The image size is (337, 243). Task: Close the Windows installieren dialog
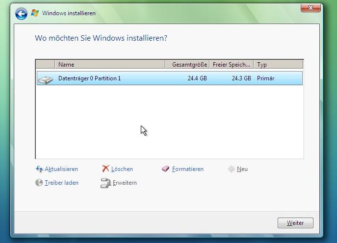click(x=311, y=8)
